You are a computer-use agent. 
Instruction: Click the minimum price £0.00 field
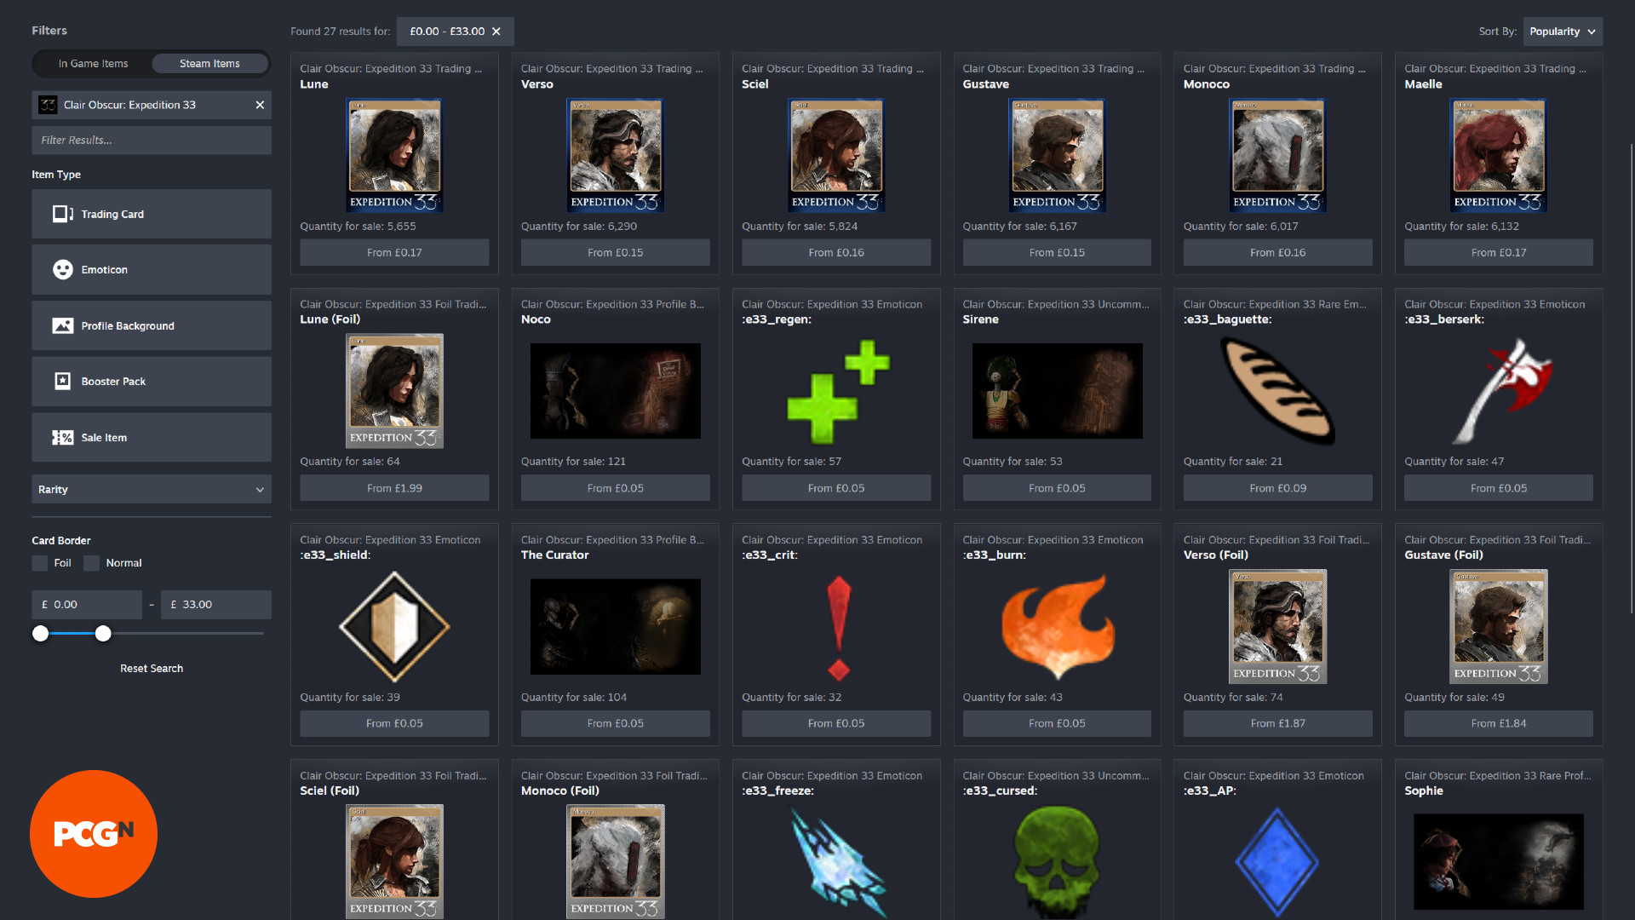(x=87, y=605)
